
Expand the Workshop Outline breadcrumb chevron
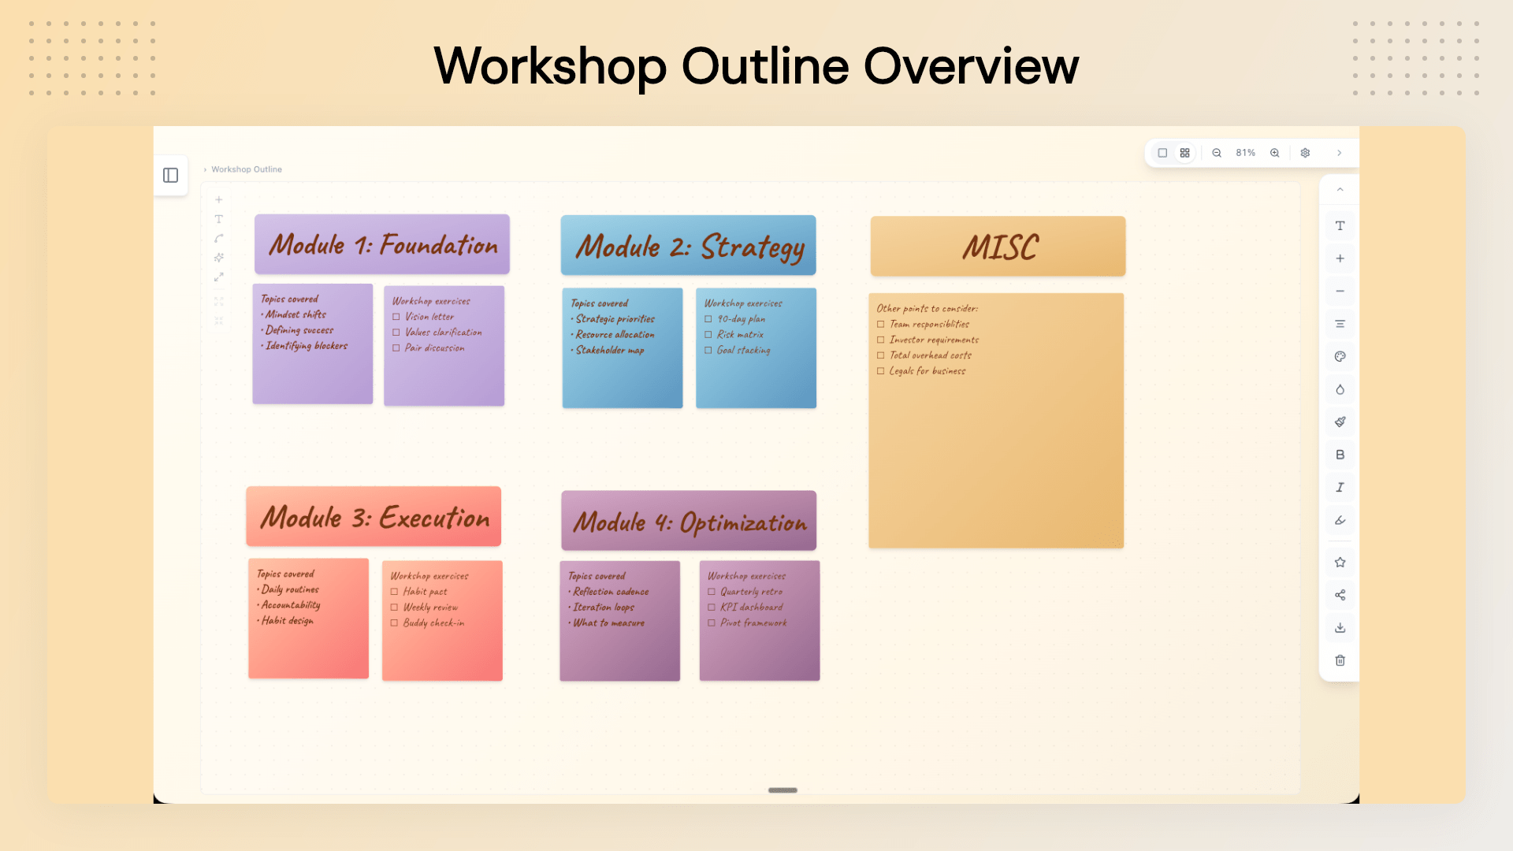click(206, 169)
